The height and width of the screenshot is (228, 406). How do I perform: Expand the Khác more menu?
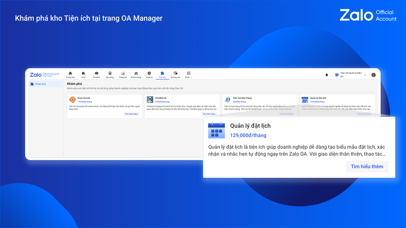coord(189,75)
